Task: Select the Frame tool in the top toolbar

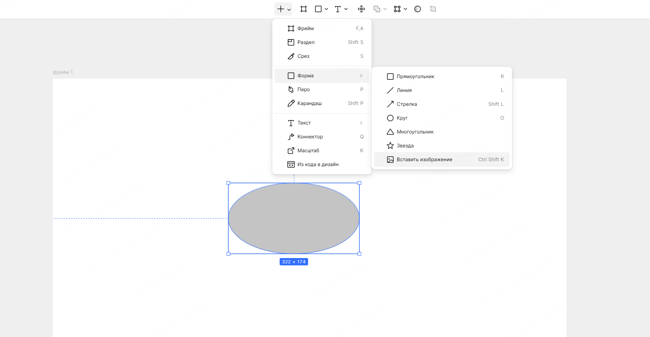Action: point(304,9)
